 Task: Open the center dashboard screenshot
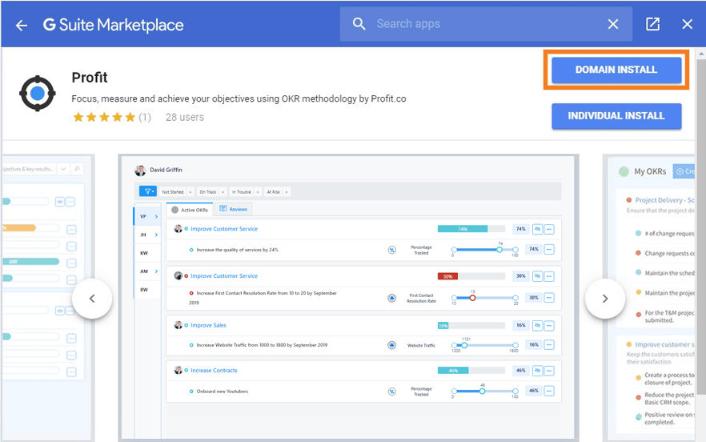[348, 297]
